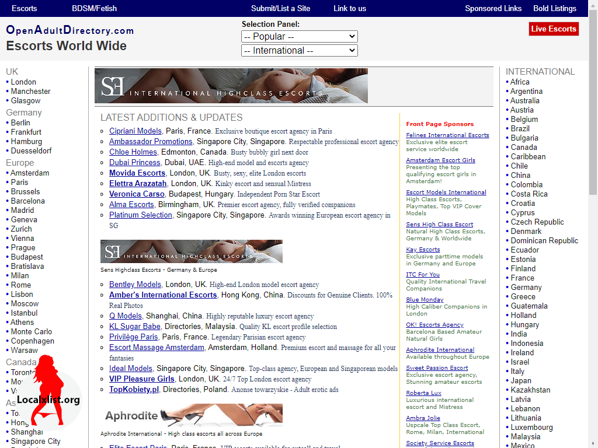Image resolution: width=598 pixels, height=448 pixels.
Task: Open the Platinum Selection listing
Action: click(141, 215)
